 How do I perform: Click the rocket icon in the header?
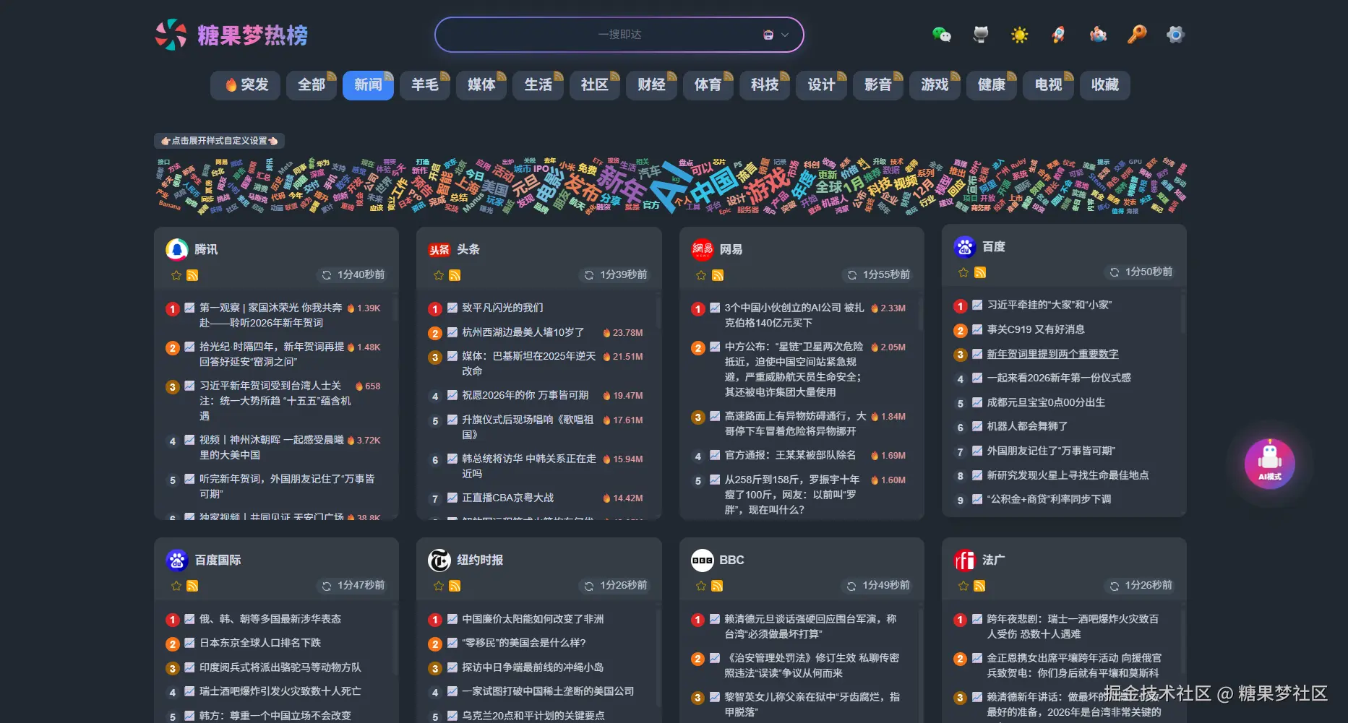coord(1058,35)
